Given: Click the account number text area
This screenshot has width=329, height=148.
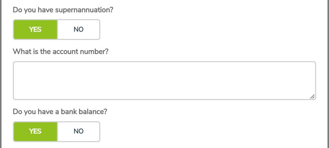Looking at the screenshot, I should (x=164, y=81).
